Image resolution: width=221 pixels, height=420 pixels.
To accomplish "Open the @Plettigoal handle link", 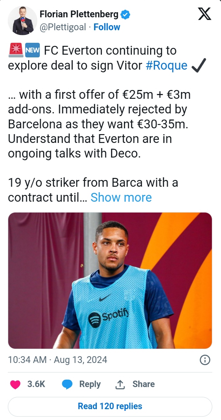I will 63,27.
